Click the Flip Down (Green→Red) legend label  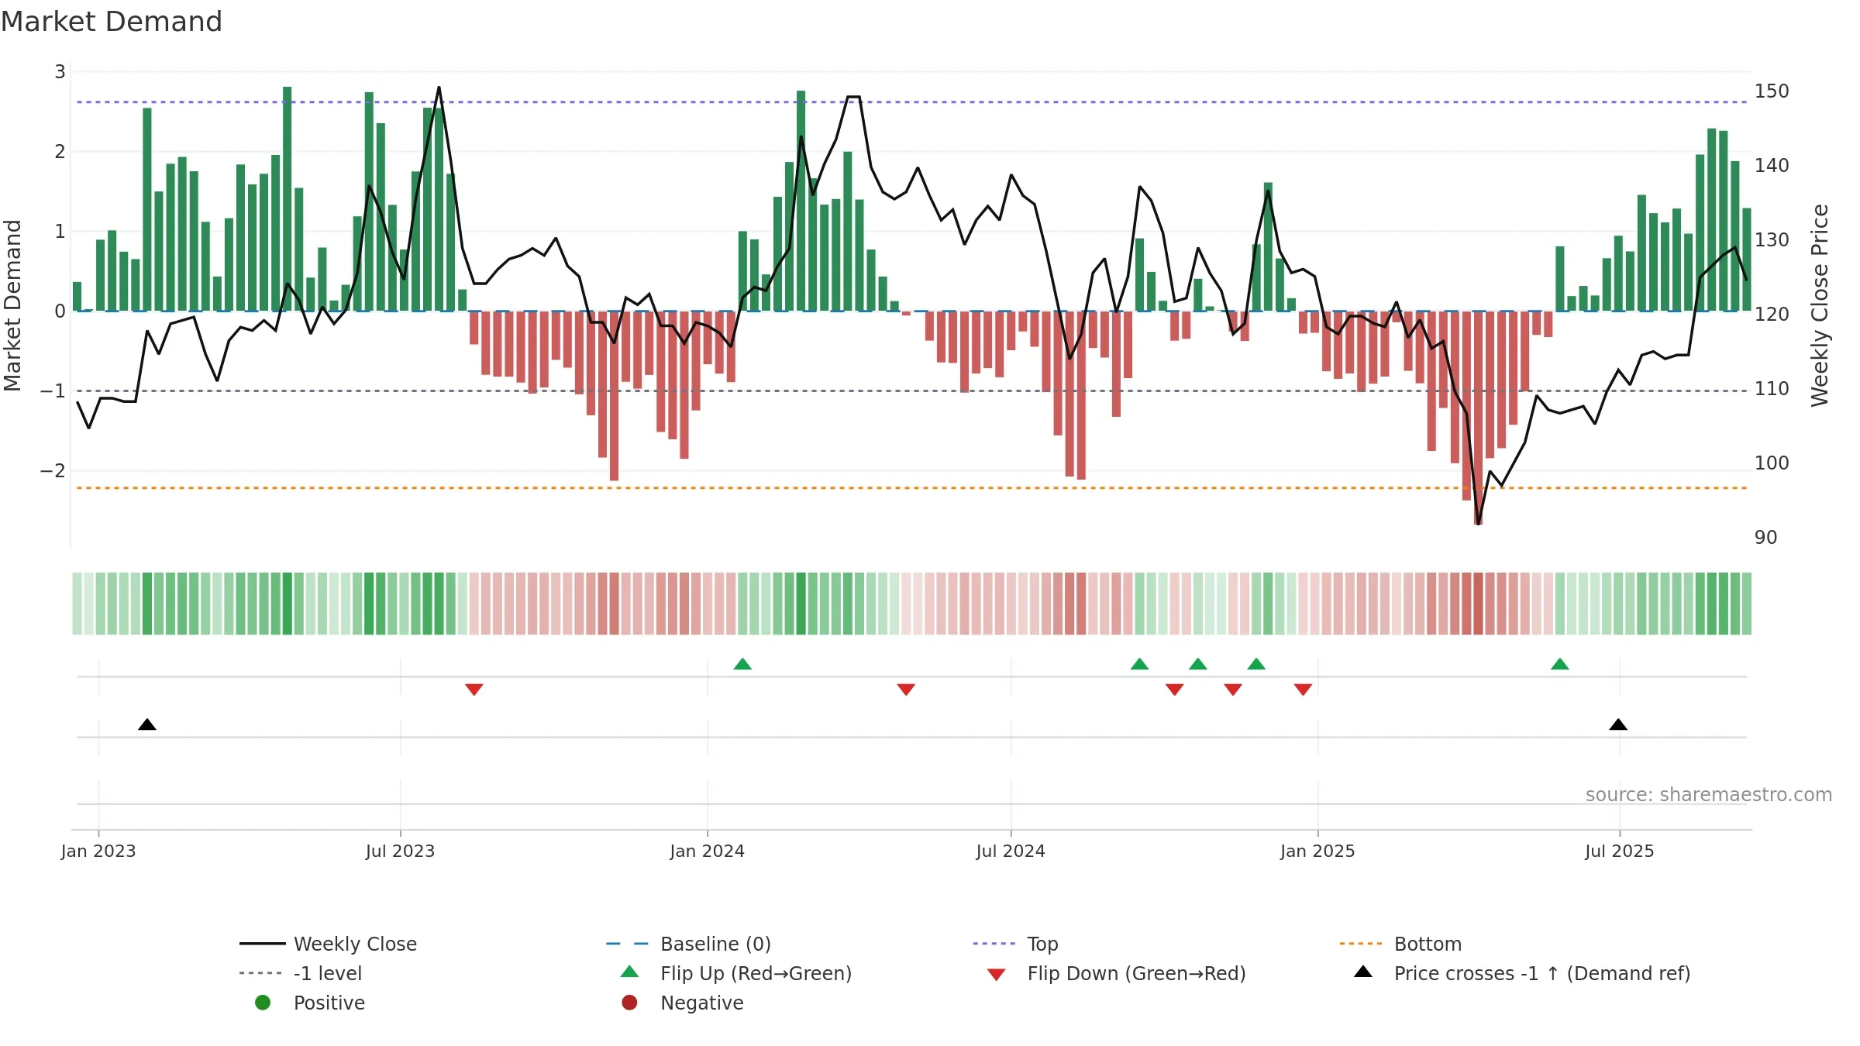[x=1137, y=973]
